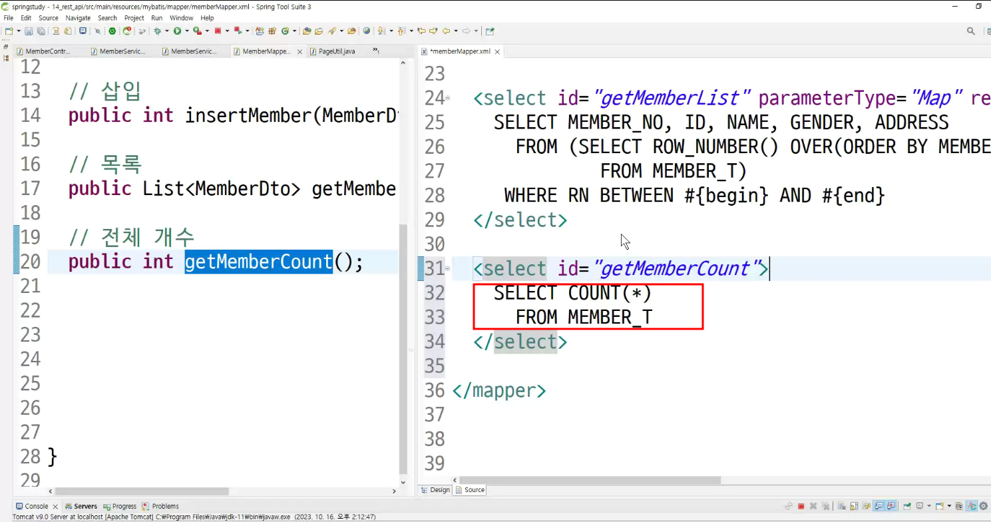Open Back history dropdown arrow

[456, 31]
